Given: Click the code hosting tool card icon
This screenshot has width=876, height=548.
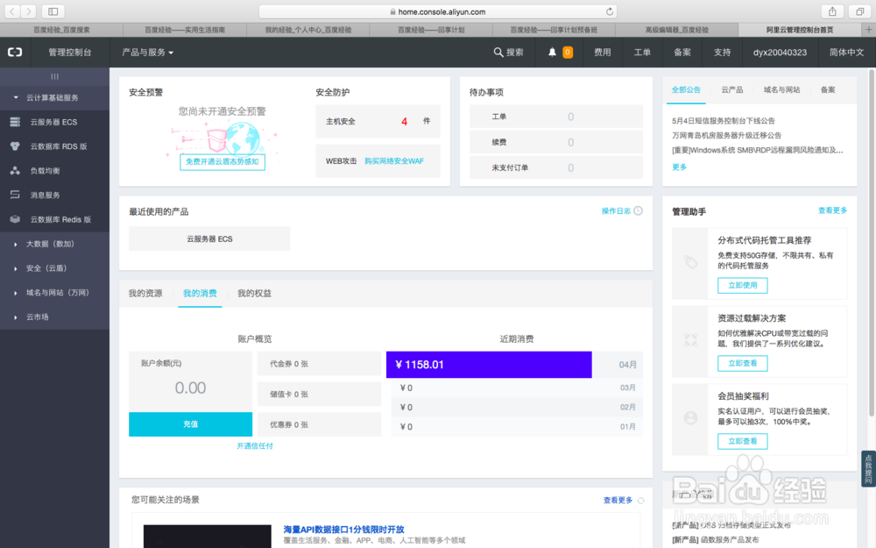Looking at the screenshot, I should tap(690, 263).
